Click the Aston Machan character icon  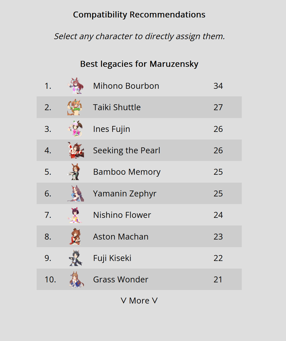76,236
